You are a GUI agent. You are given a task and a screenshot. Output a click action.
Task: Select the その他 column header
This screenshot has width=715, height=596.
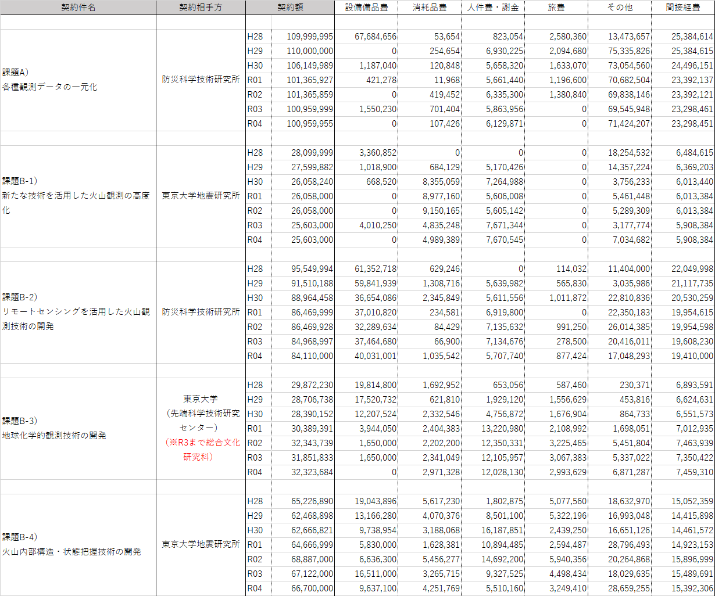[620, 8]
